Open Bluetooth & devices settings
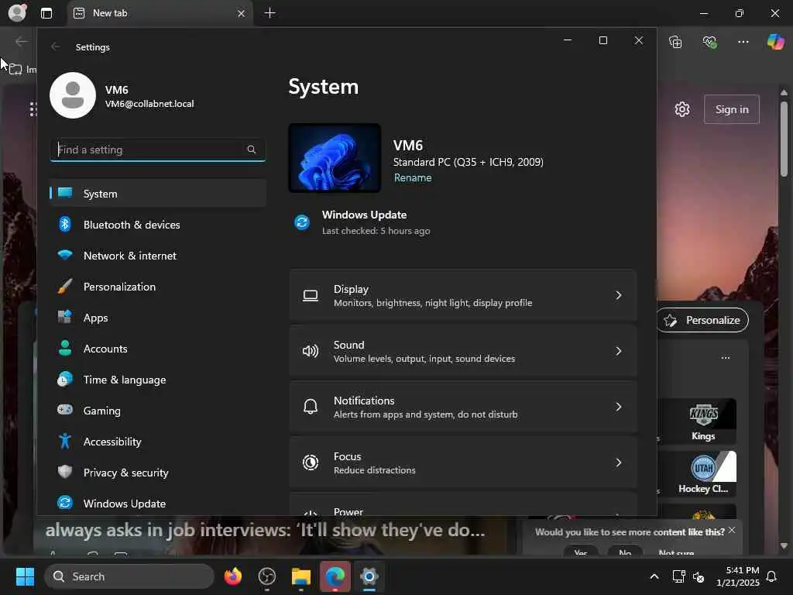The width and height of the screenshot is (793, 595). (x=158, y=224)
